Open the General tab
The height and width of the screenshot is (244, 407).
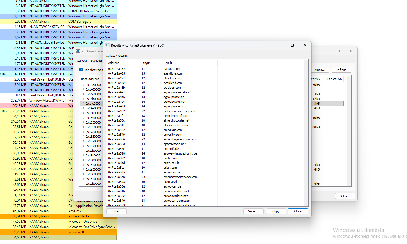(x=82, y=61)
